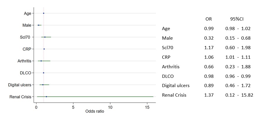
Task: Select the CRP y-axis label on plot
Action: coord(27,49)
